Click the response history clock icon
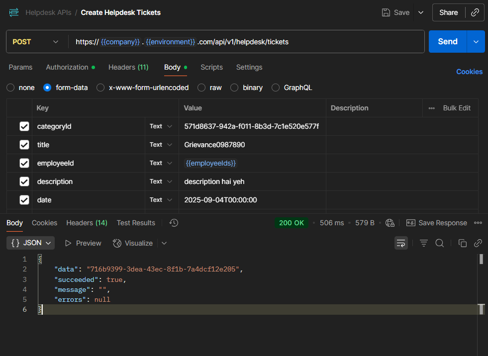488x356 pixels. click(174, 223)
